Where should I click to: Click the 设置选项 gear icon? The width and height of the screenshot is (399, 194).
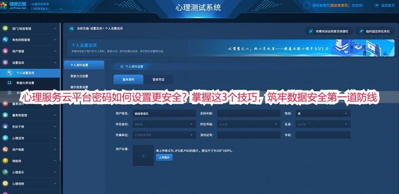click(x=5, y=62)
